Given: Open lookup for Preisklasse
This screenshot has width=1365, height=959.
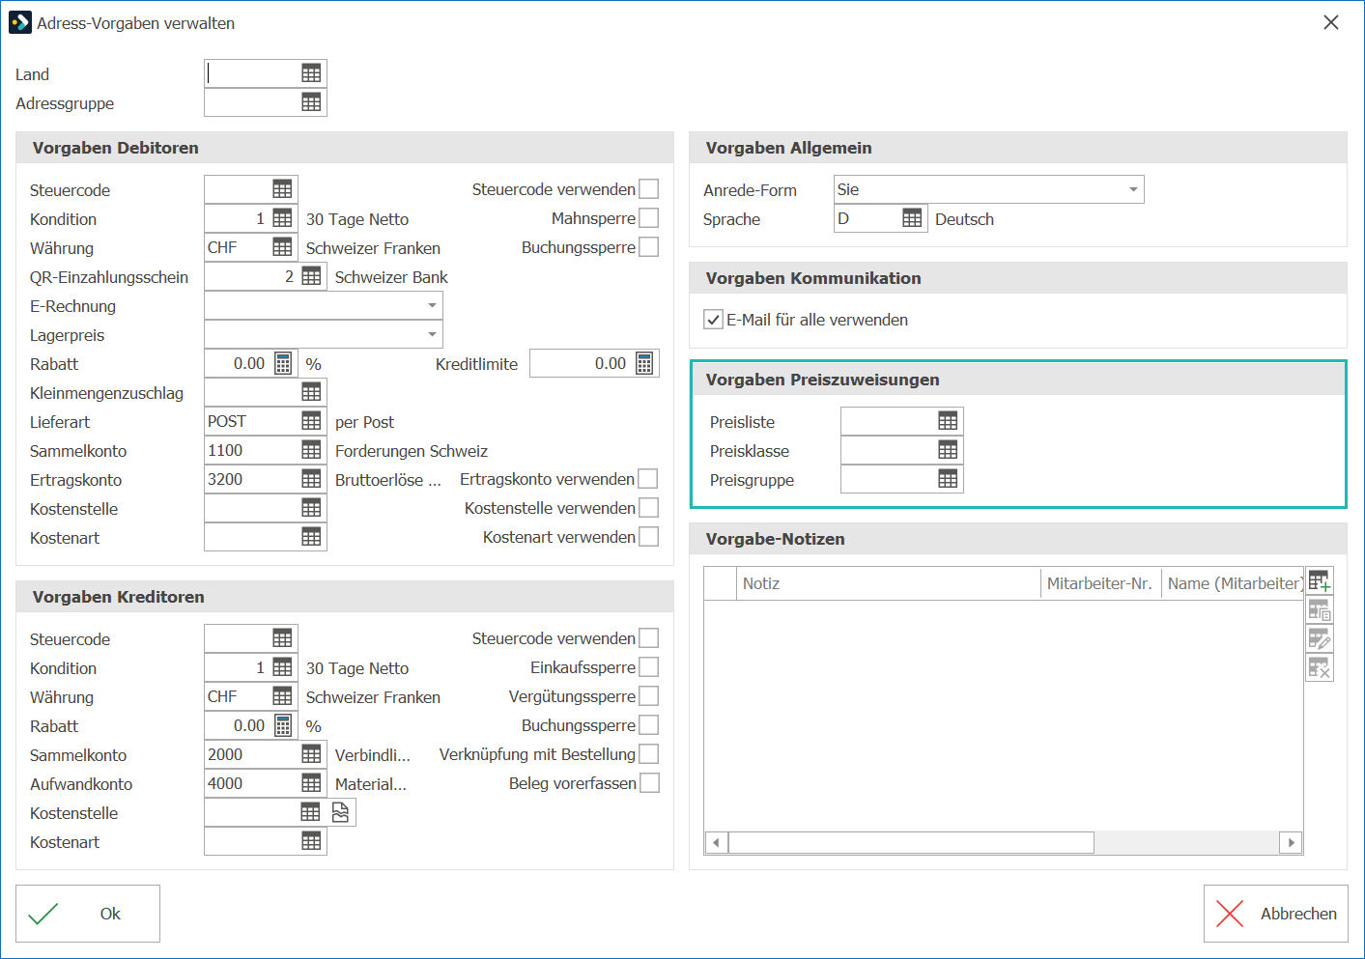Looking at the screenshot, I should click(948, 450).
